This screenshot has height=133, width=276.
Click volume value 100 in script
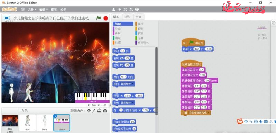coord(202,75)
